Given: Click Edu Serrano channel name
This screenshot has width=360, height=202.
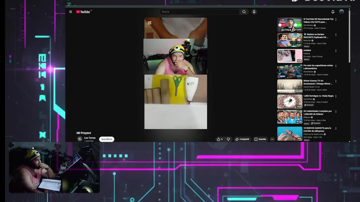Looking at the screenshot, I should pos(308,25).
